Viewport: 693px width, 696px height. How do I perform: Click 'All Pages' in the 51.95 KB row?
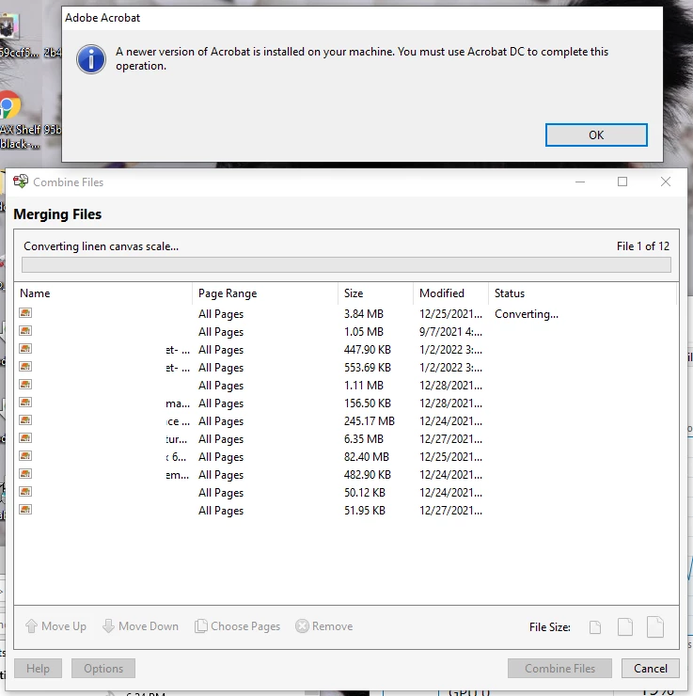[x=221, y=511]
